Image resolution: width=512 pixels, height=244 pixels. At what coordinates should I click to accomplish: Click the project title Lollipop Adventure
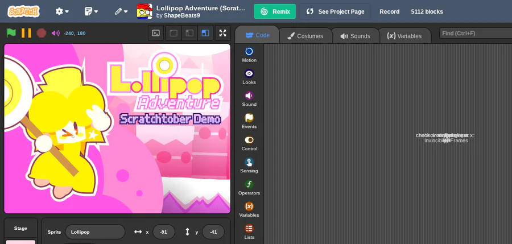point(200,8)
